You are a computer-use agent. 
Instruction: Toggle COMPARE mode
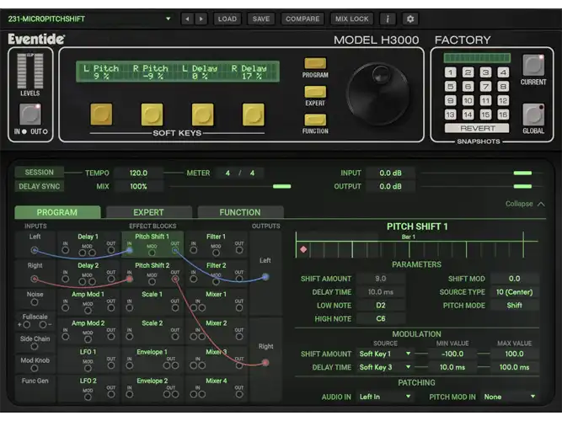tap(302, 19)
